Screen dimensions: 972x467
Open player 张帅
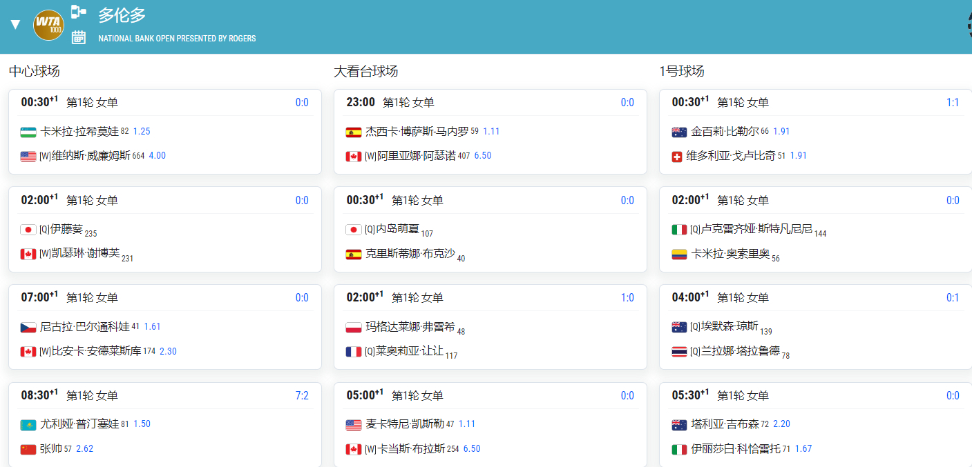pos(50,449)
